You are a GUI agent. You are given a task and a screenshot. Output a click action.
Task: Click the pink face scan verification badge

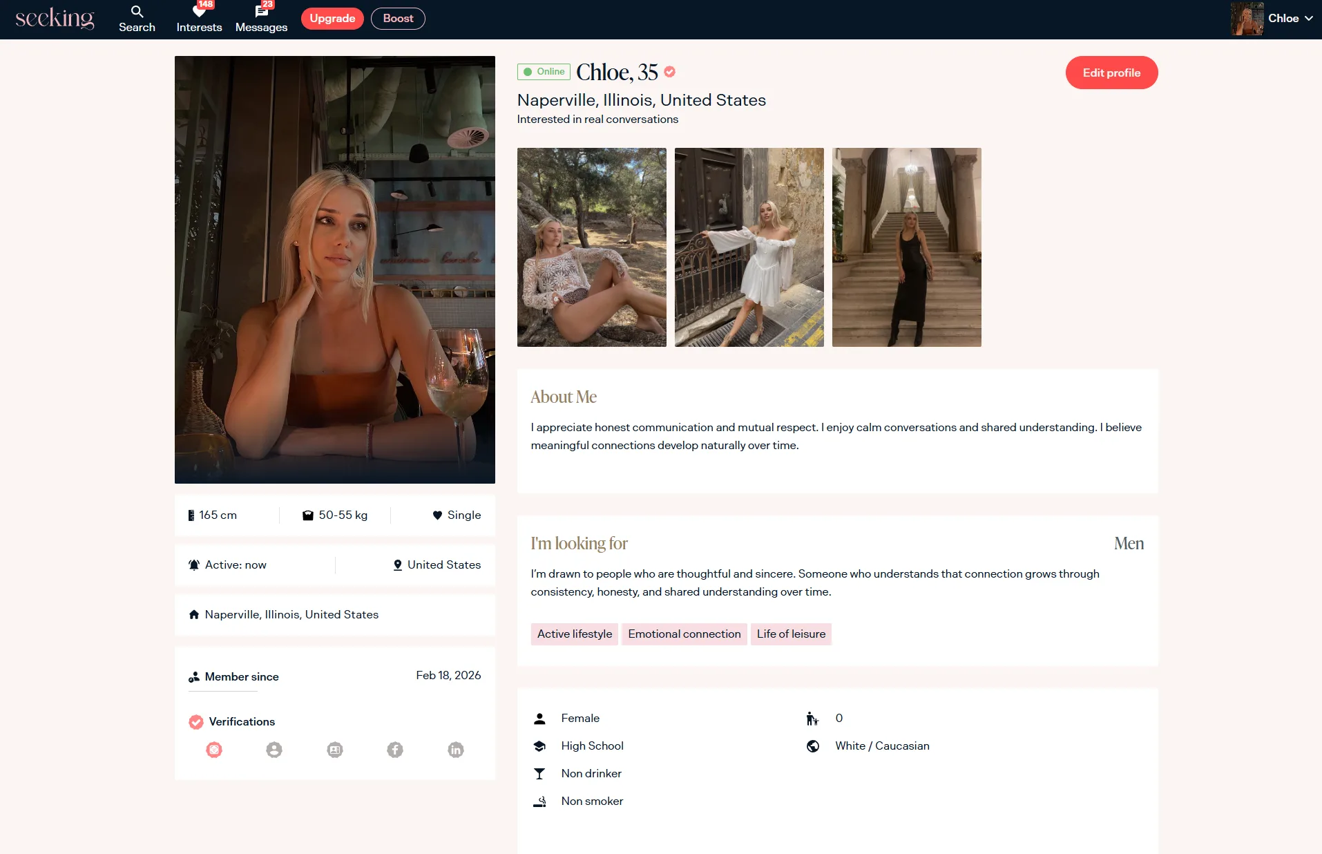point(214,750)
